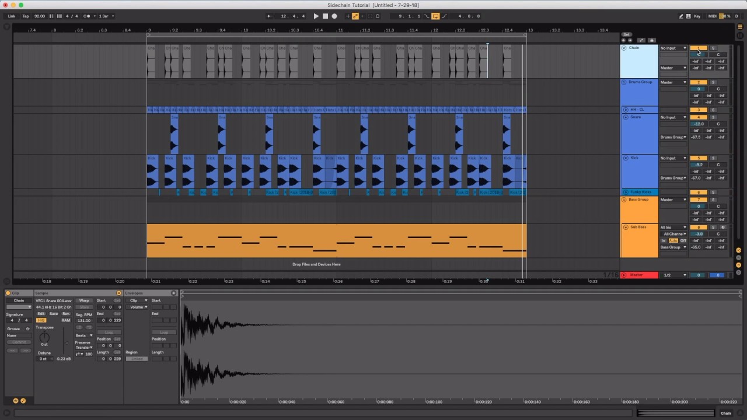The image size is (747, 420).
Task: Open the quantization menu 1 Bar
Action: point(105,16)
